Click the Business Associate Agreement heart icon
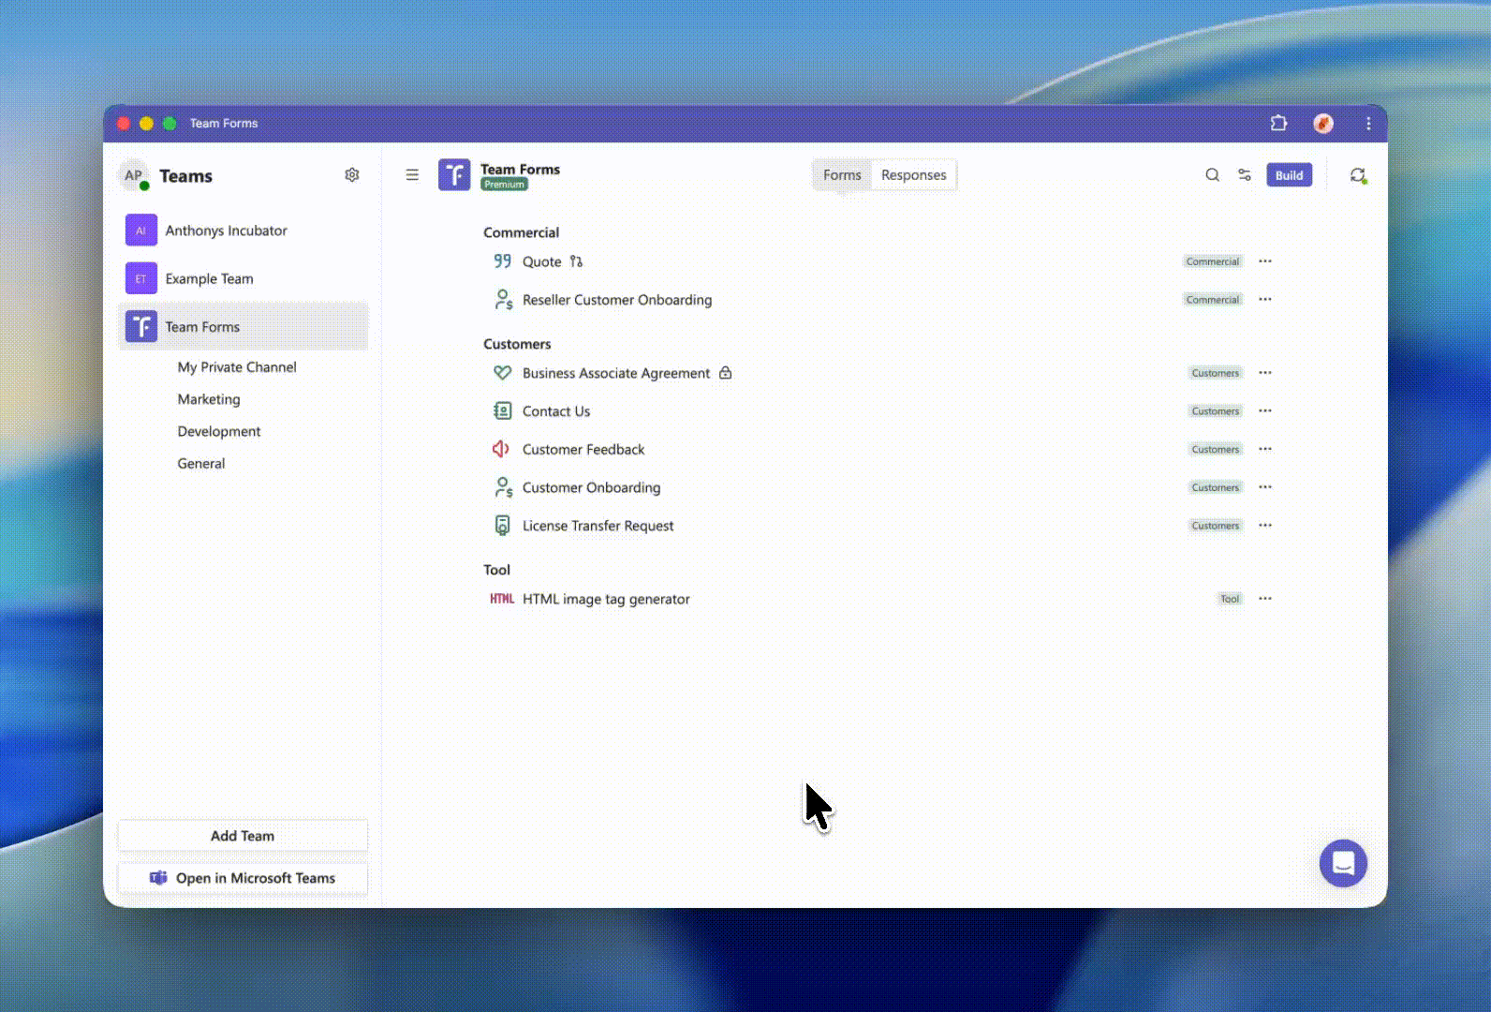1491x1012 pixels. pos(503,373)
